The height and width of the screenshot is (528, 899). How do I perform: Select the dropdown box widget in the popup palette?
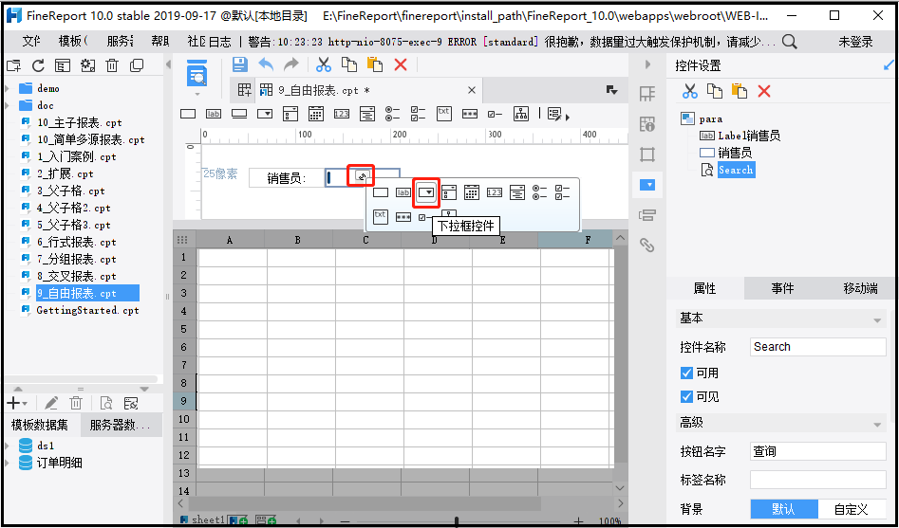point(426,193)
